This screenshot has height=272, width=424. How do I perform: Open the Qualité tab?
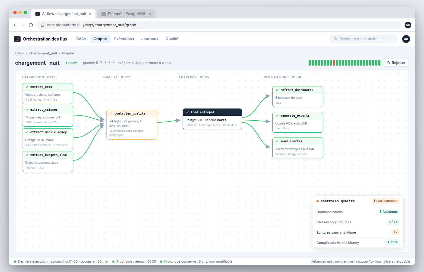[x=172, y=39]
